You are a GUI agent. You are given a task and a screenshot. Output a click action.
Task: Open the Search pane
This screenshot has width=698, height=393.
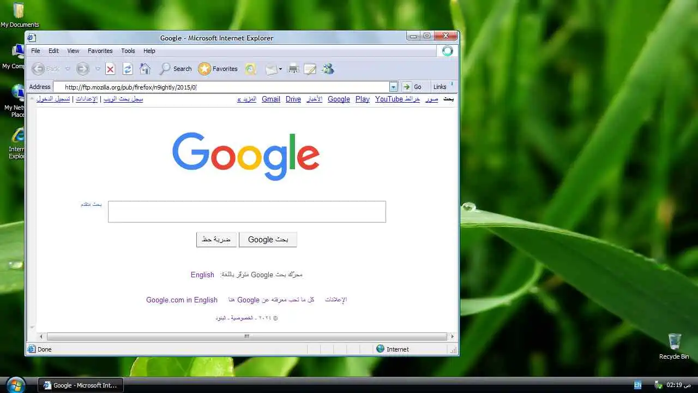(x=176, y=69)
